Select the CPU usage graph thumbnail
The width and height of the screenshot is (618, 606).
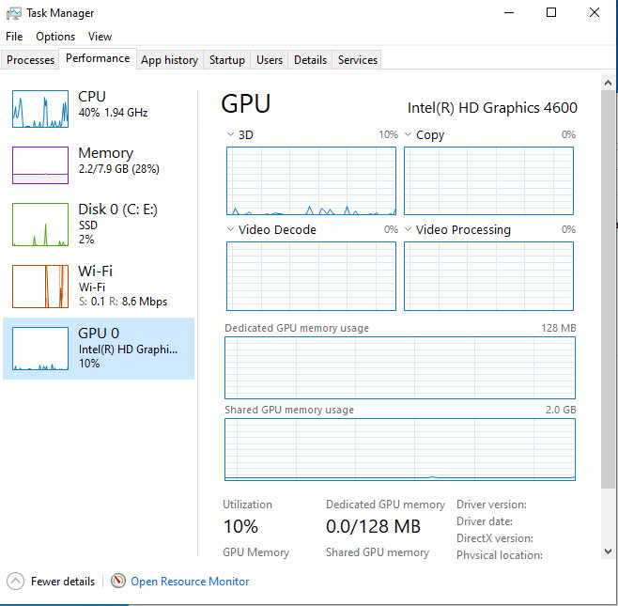[40, 109]
